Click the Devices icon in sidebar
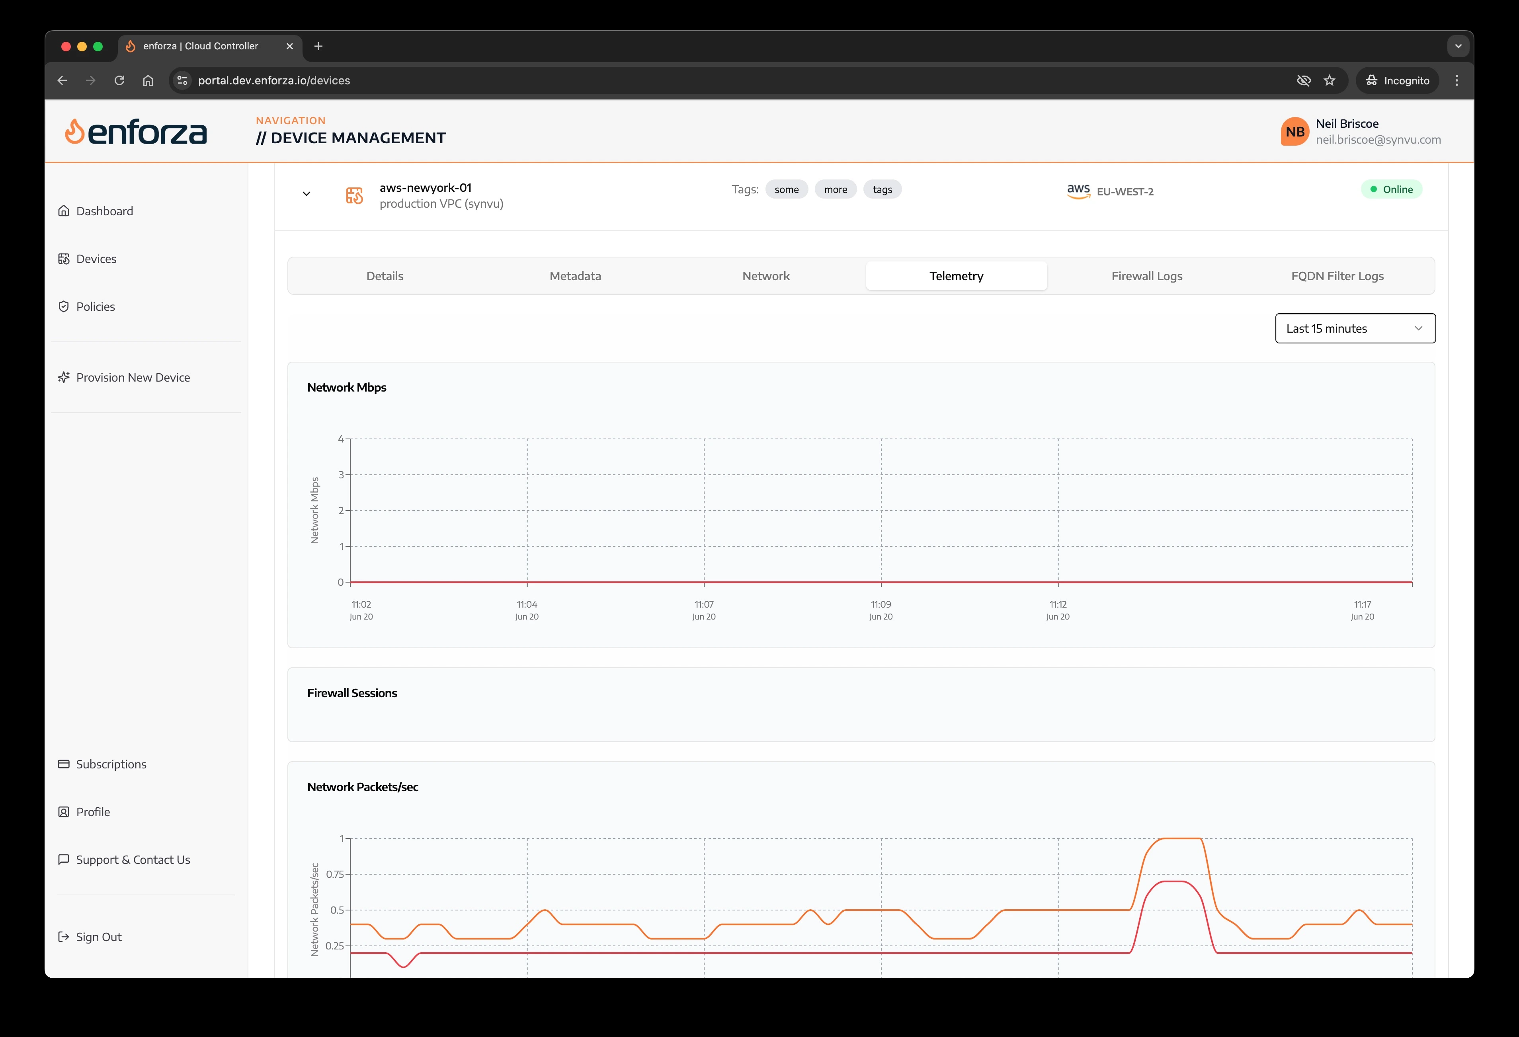Screen dimensions: 1519x1037 (63, 259)
